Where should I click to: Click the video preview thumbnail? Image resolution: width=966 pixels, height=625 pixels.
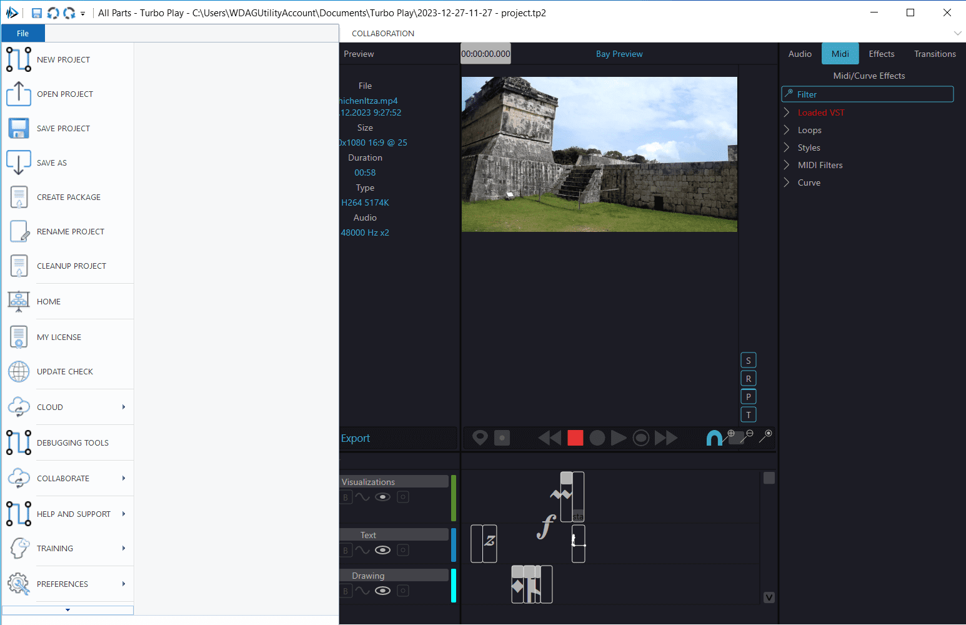tap(599, 154)
